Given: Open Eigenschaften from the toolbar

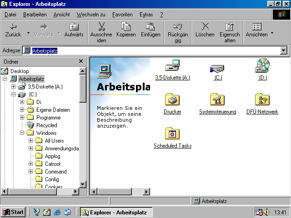Looking at the screenshot, I should pos(230,32).
